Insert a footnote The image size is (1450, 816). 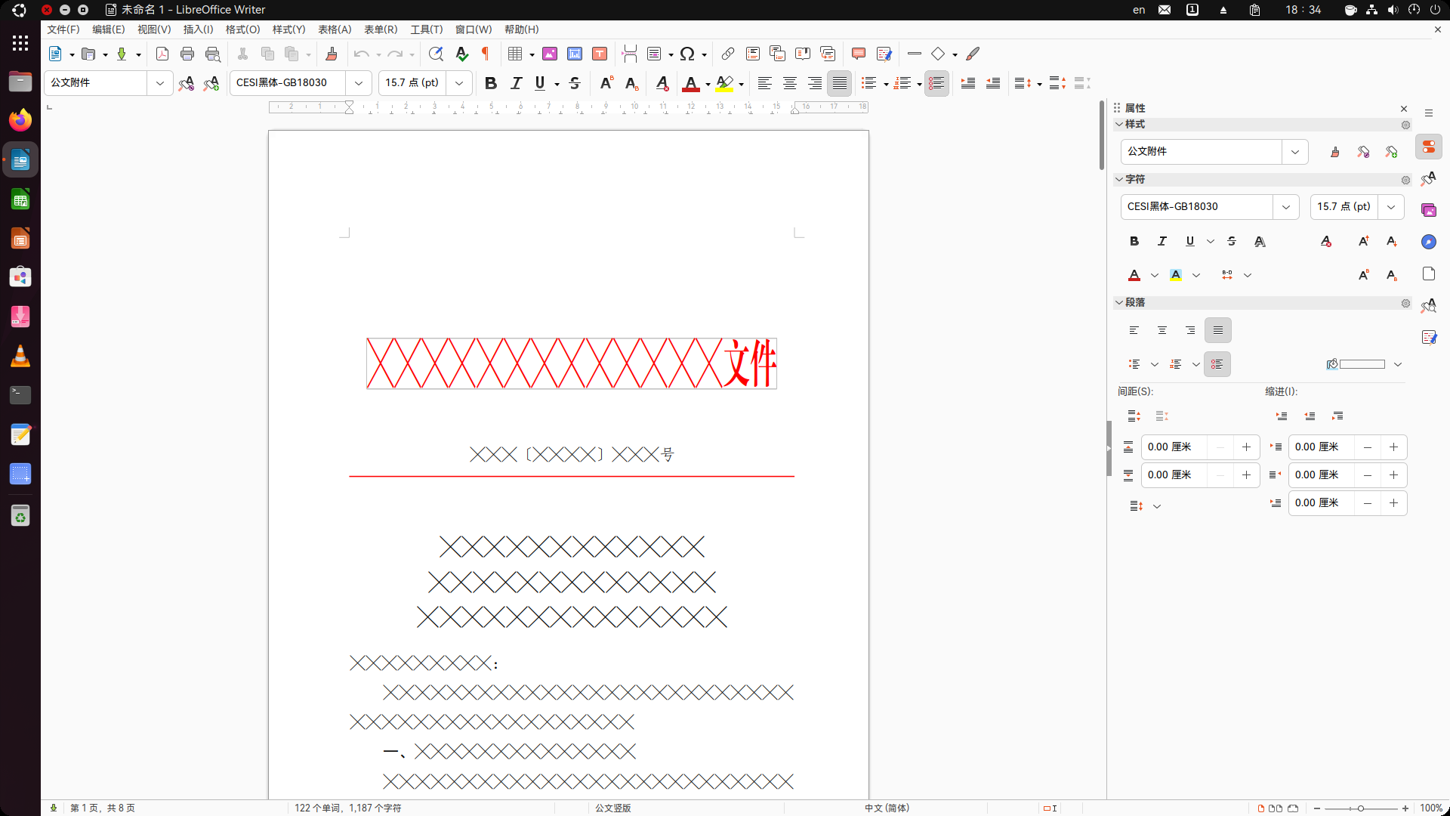click(x=752, y=54)
